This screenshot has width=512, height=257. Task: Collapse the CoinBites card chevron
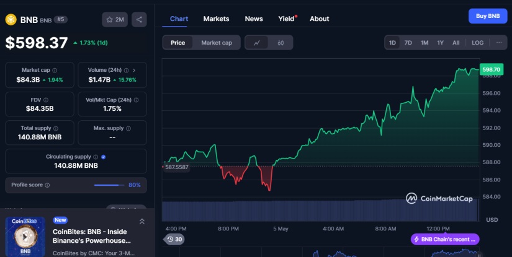[x=141, y=221]
